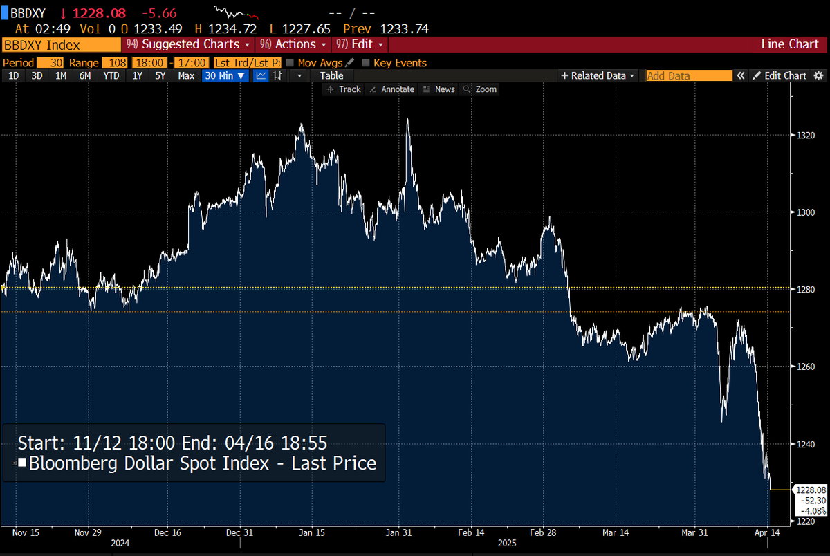Activate the Track crosshair tool
This screenshot has height=556, width=830.
(344, 89)
